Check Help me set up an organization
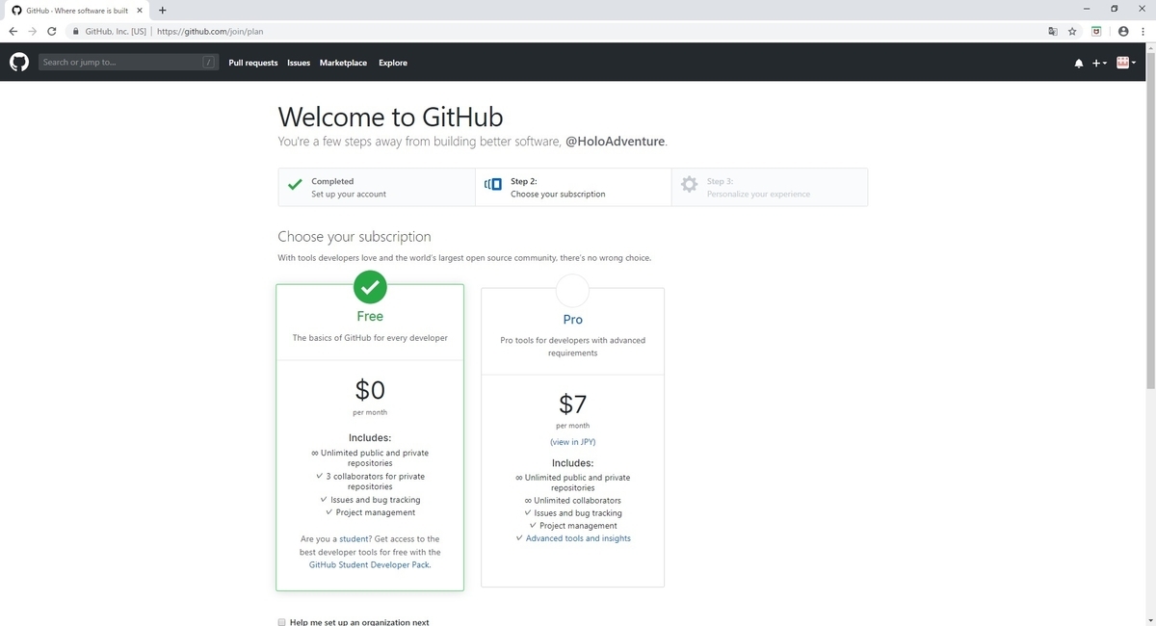This screenshot has width=1156, height=626. click(282, 622)
